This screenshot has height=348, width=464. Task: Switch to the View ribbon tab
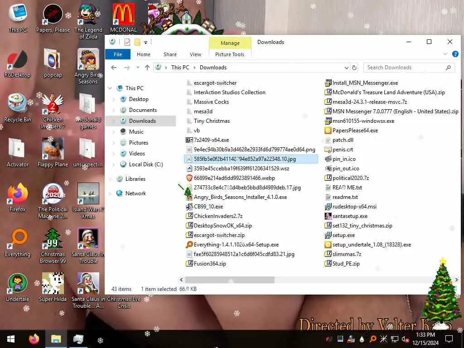pos(196,54)
